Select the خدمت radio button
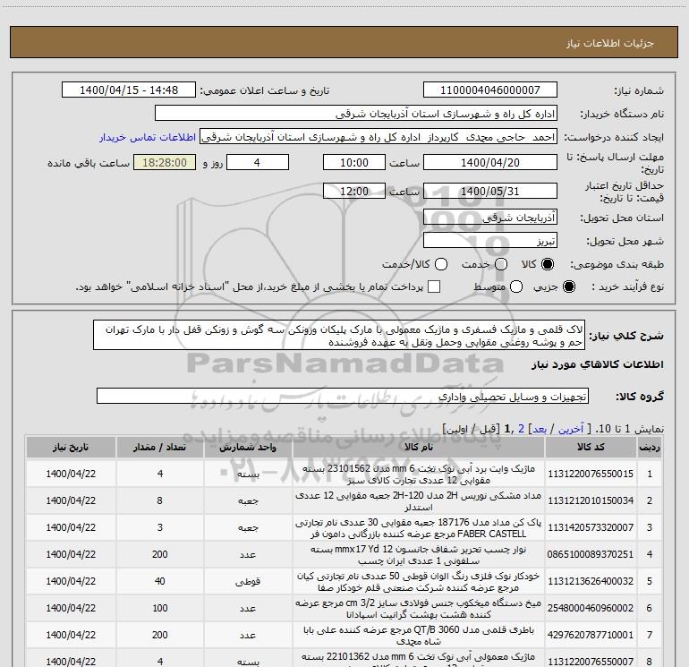 click(x=501, y=264)
